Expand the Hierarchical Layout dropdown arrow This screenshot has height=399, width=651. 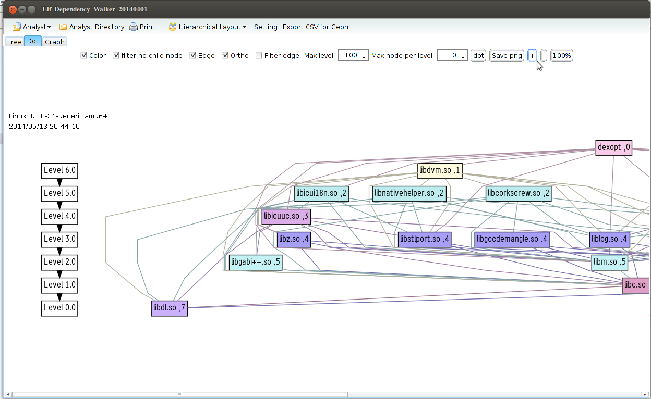244,27
